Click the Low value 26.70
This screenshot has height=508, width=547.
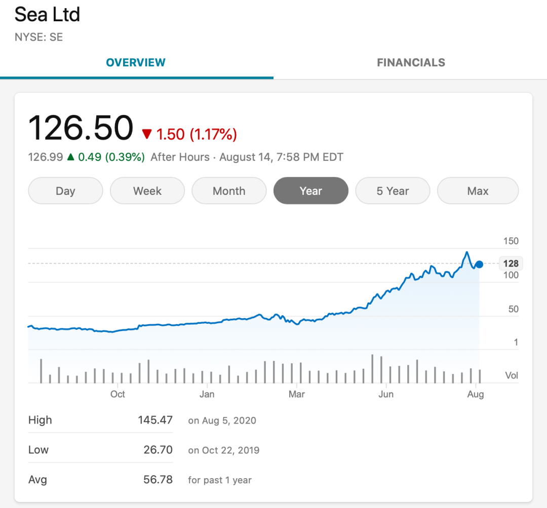[x=158, y=450]
